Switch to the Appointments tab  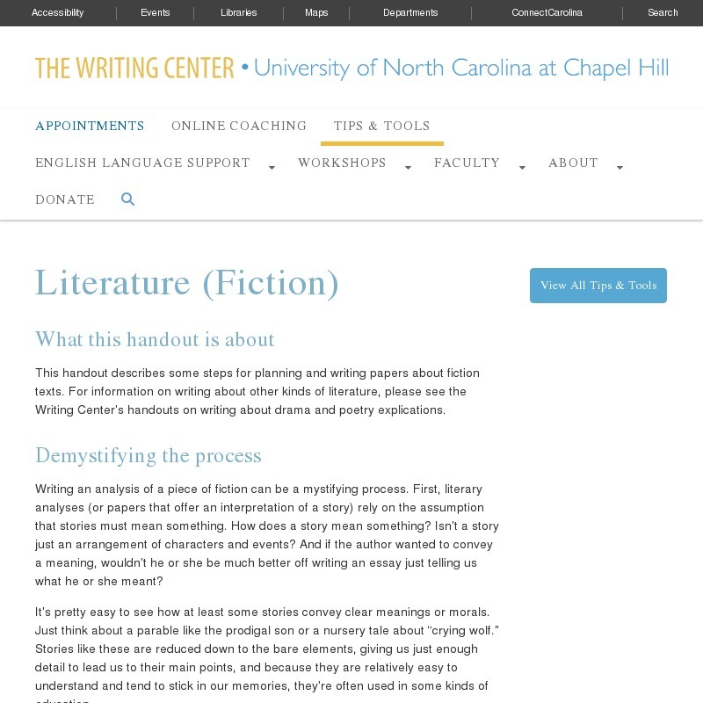90,126
